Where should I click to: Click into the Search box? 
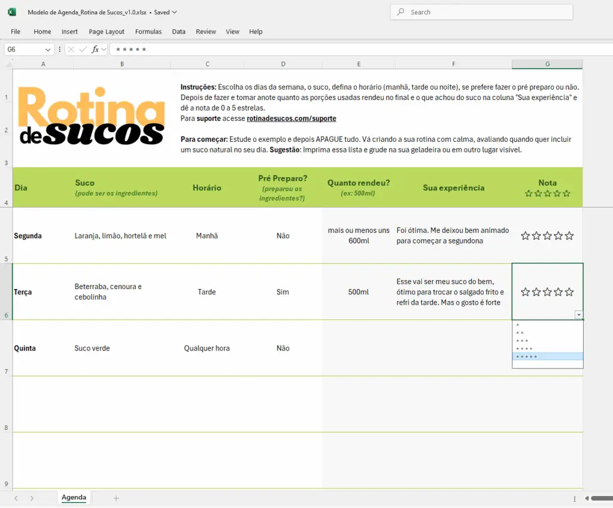point(482,12)
